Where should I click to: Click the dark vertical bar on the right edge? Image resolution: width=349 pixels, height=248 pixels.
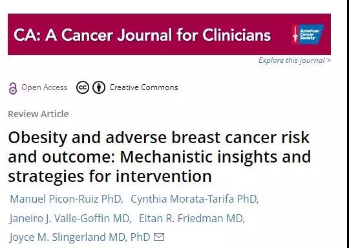(x=348, y=124)
